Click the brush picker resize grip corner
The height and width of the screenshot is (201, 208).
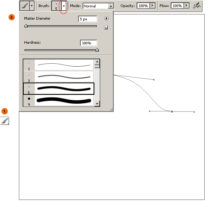(111, 109)
